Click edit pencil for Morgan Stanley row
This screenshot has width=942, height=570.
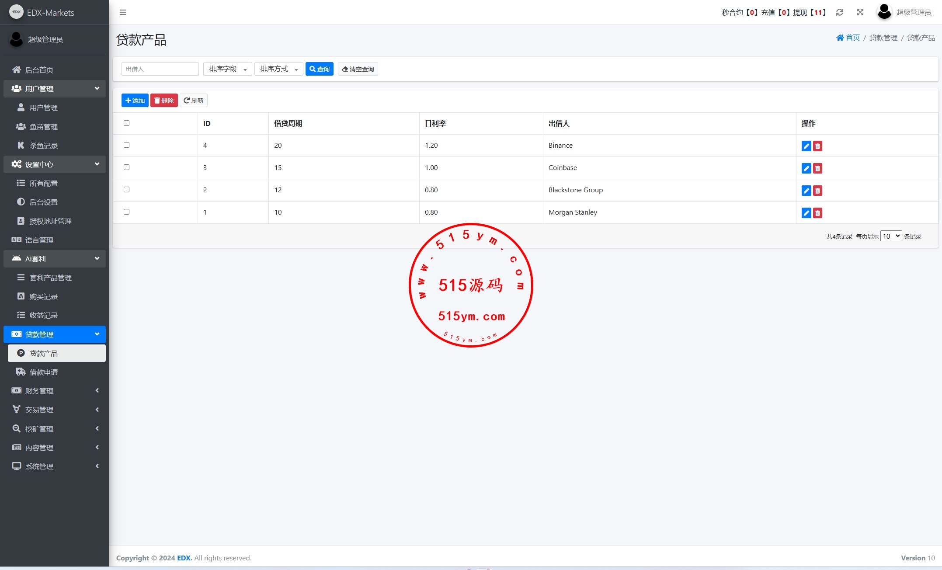[806, 213]
